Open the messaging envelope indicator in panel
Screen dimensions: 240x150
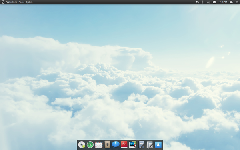pos(214,2)
